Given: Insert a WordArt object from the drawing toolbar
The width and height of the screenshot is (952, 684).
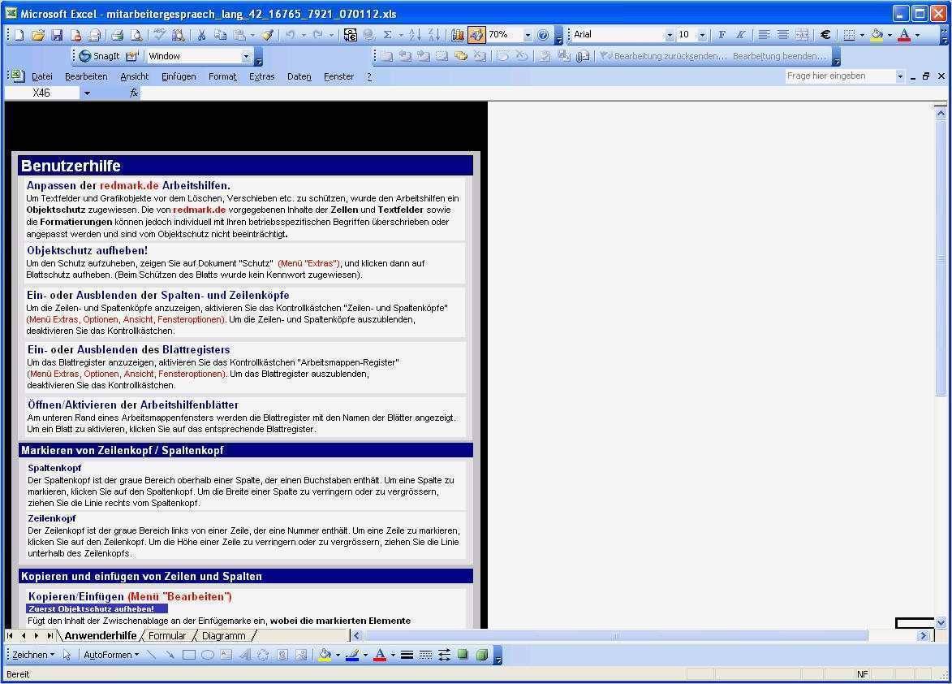Looking at the screenshot, I should click(244, 654).
